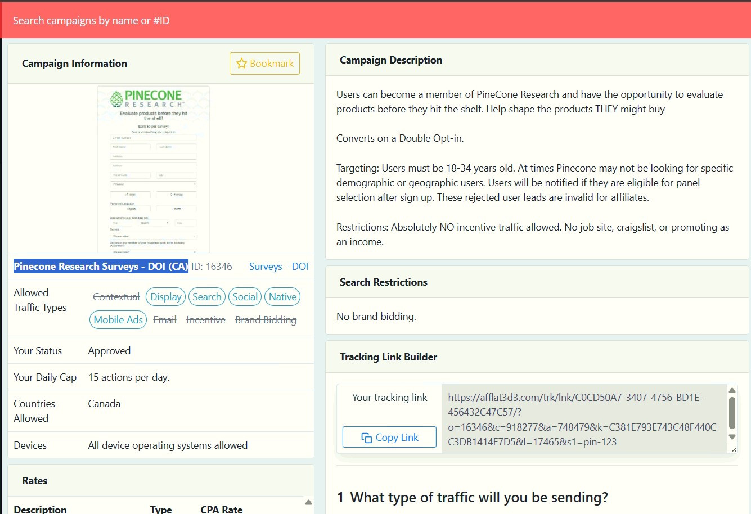Click the campaign ID 16346 text

tap(212, 267)
